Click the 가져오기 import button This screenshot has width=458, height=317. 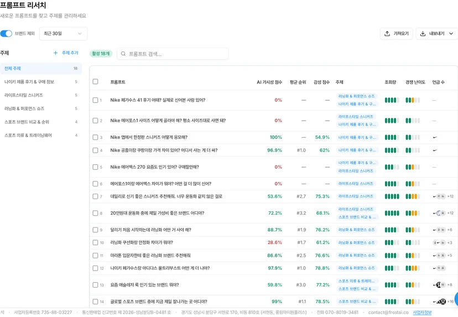(397, 34)
